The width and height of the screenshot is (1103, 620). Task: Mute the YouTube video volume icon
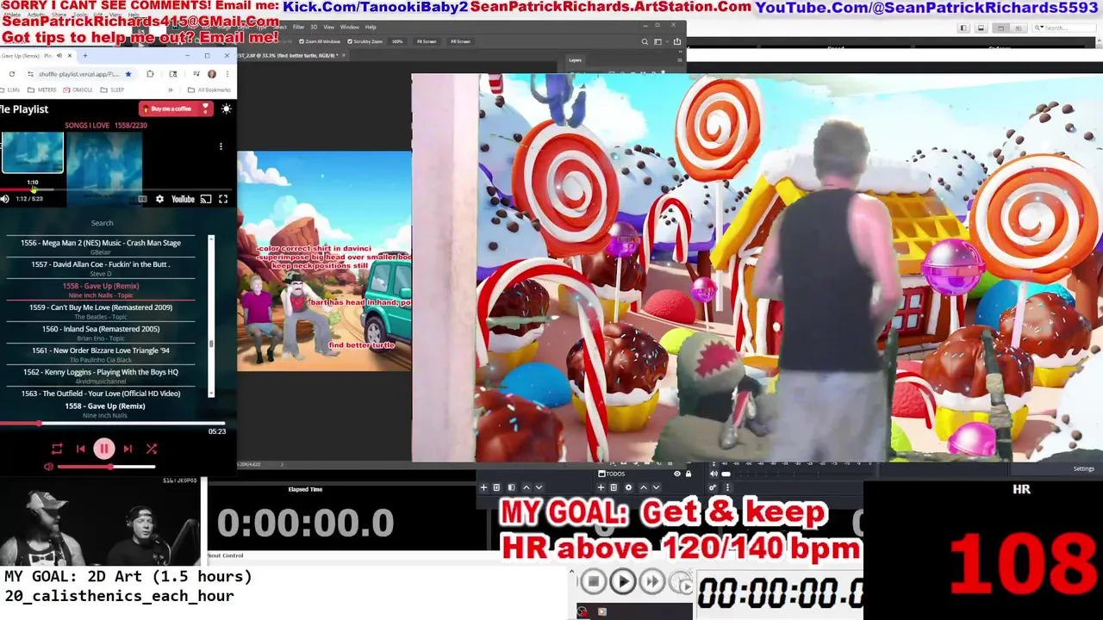click(5, 199)
